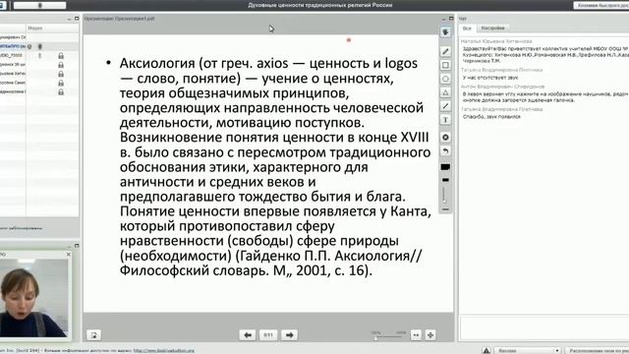Select the straight line tool

pos(445,106)
